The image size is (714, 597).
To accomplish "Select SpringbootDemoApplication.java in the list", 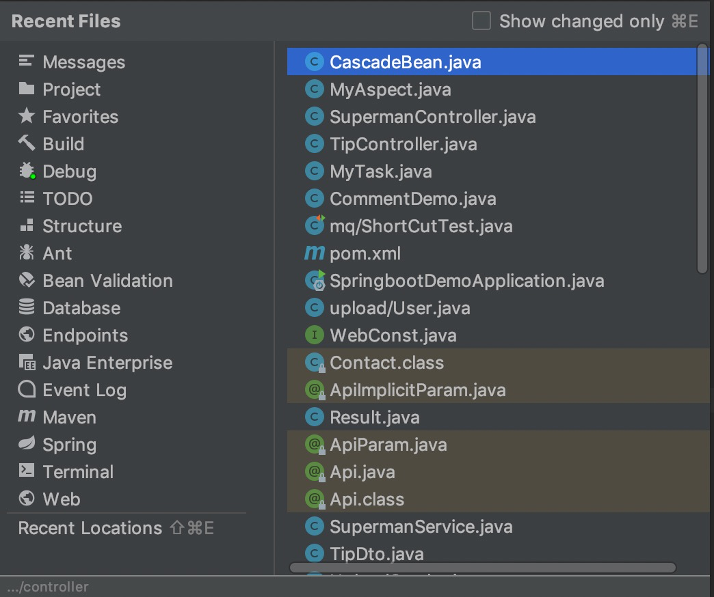I will tap(466, 281).
